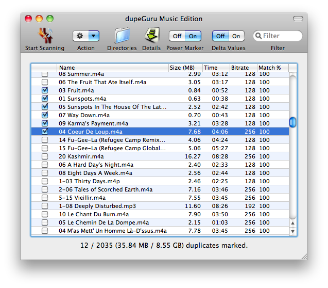This screenshot has height=288, width=328.
Task: Click the green zoom window button
Action: click(x=50, y=19)
